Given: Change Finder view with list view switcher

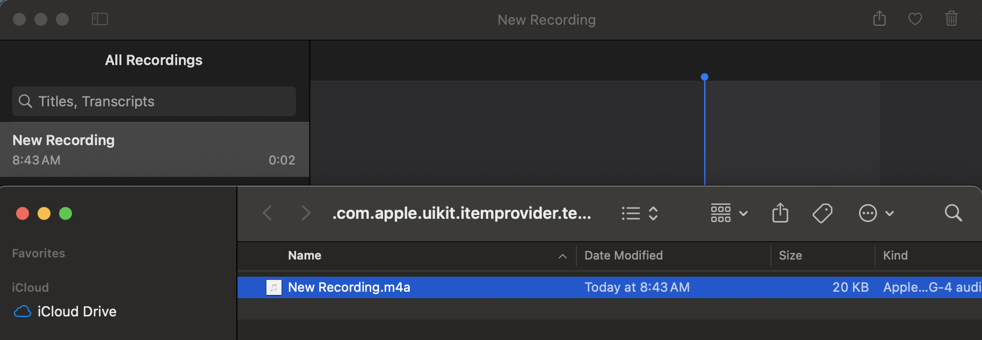Looking at the screenshot, I should (639, 213).
